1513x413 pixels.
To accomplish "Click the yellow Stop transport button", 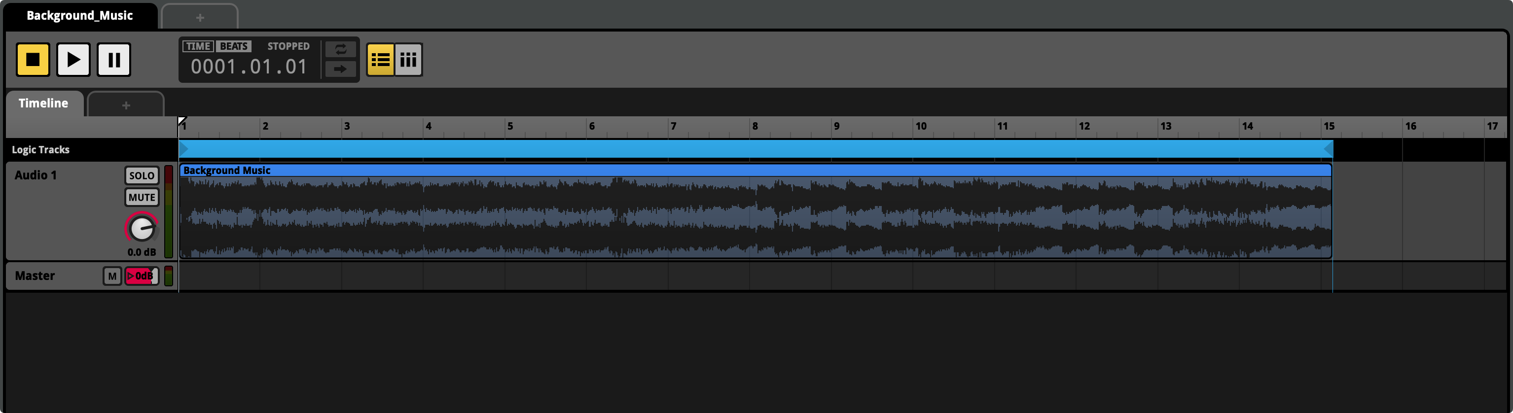I will tap(33, 59).
